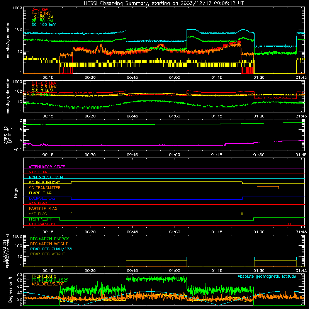Select the FLARE_FLAG label

(x=40, y=193)
